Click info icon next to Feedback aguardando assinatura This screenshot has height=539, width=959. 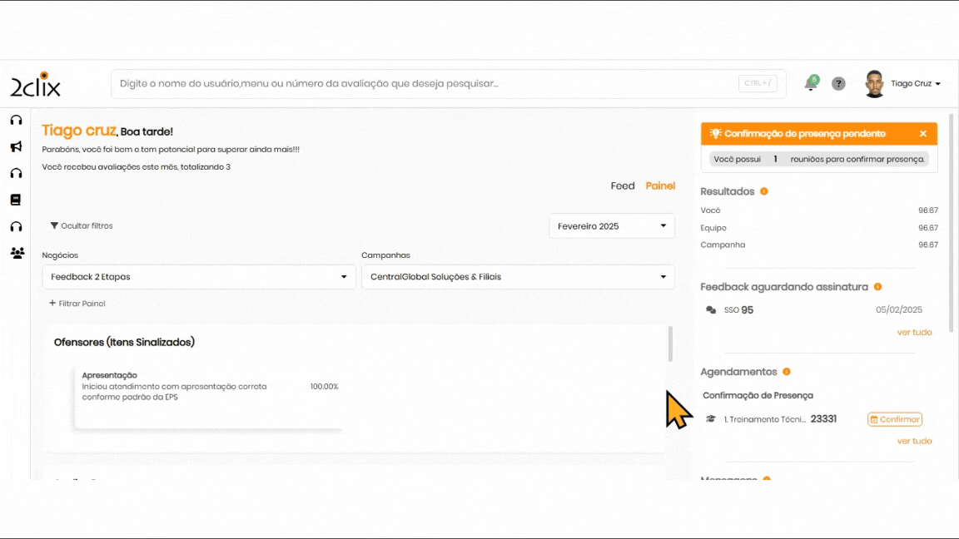point(877,287)
